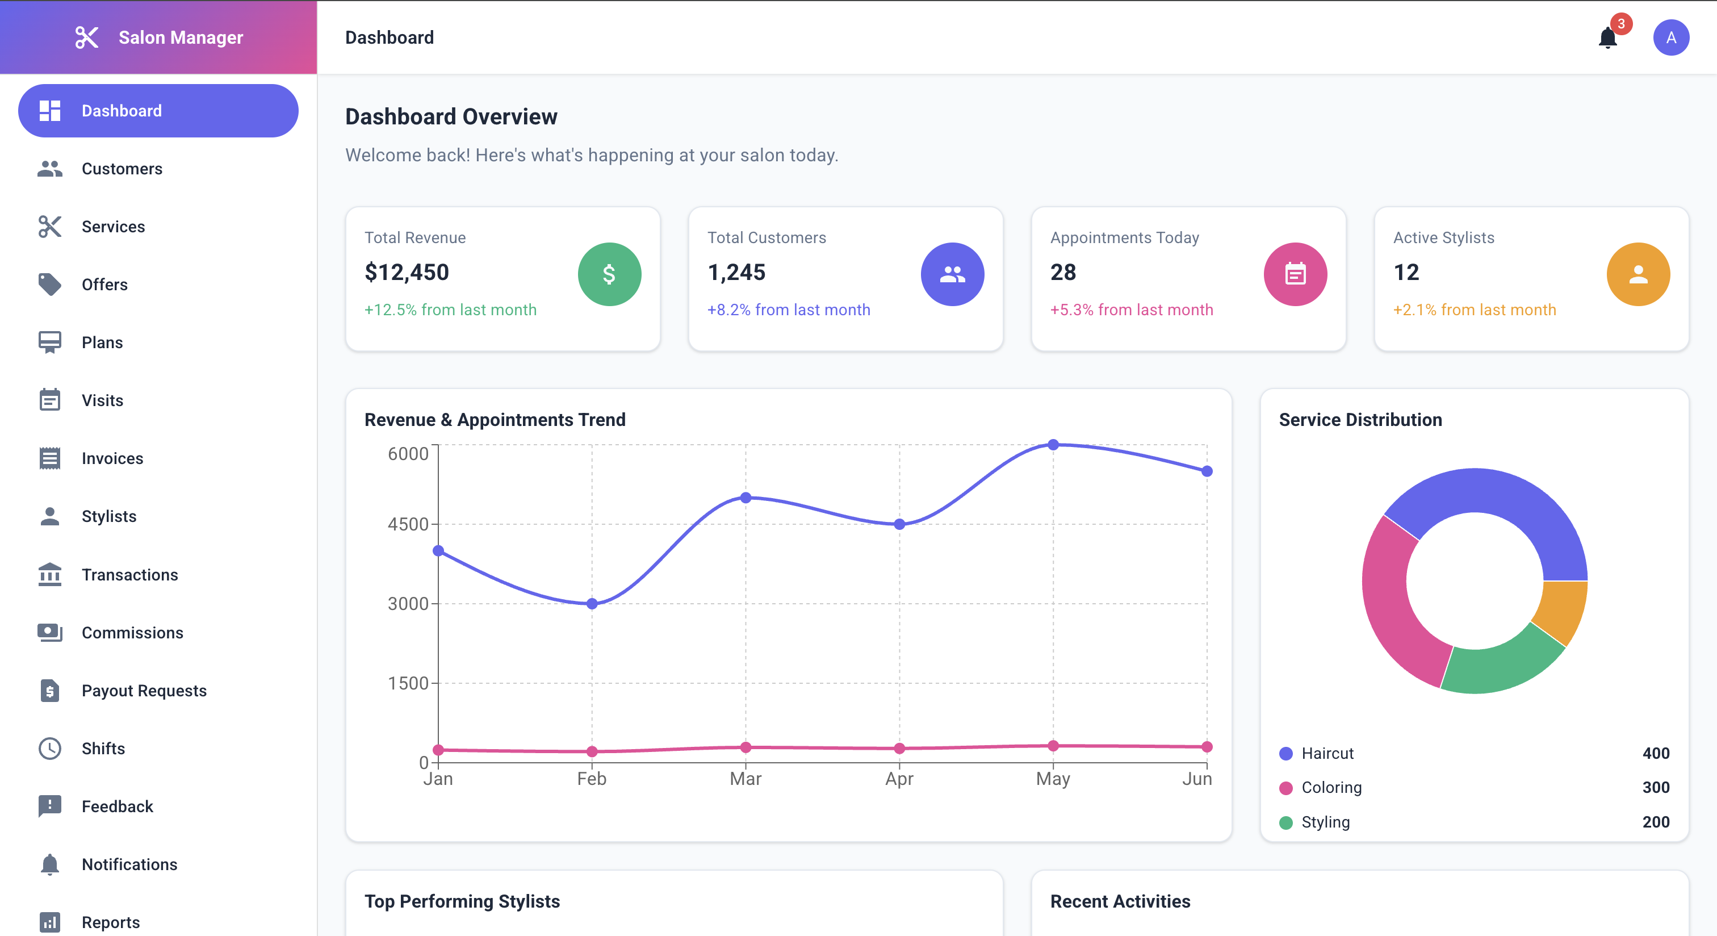1717x936 pixels.
Task: Click the Services scissors sidebar icon
Action: pos(50,227)
